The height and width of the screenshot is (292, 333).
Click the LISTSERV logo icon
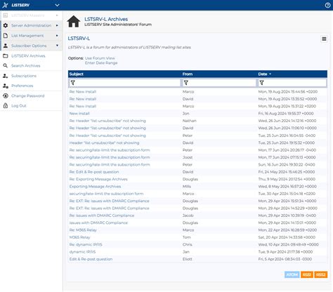(5, 5)
